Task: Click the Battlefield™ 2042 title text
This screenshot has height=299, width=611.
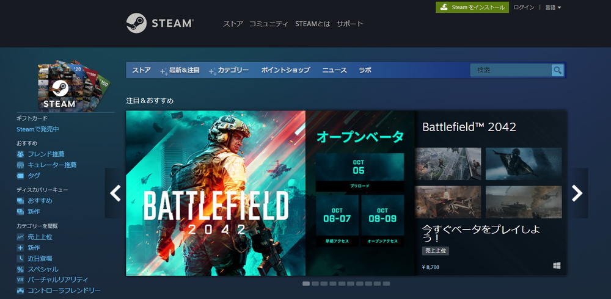Action: [469, 127]
